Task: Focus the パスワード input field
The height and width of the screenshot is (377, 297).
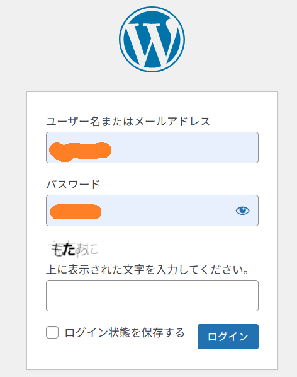Action: tap(152, 211)
